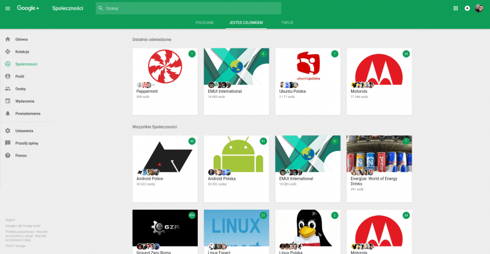Open the notifications circle icon in header
490x254 pixels.
pos(467,9)
